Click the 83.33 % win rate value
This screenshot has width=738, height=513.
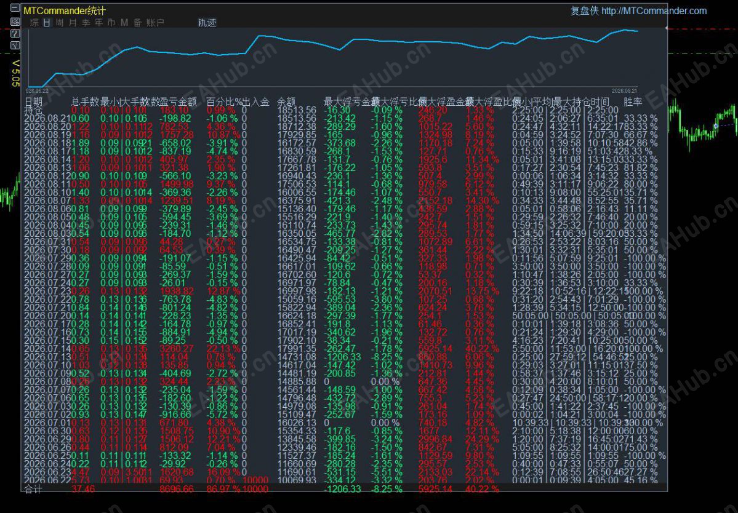(641, 127)
